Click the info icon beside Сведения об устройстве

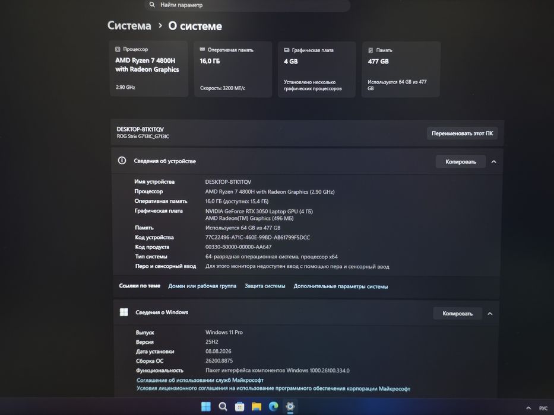[x=122, y=161]
